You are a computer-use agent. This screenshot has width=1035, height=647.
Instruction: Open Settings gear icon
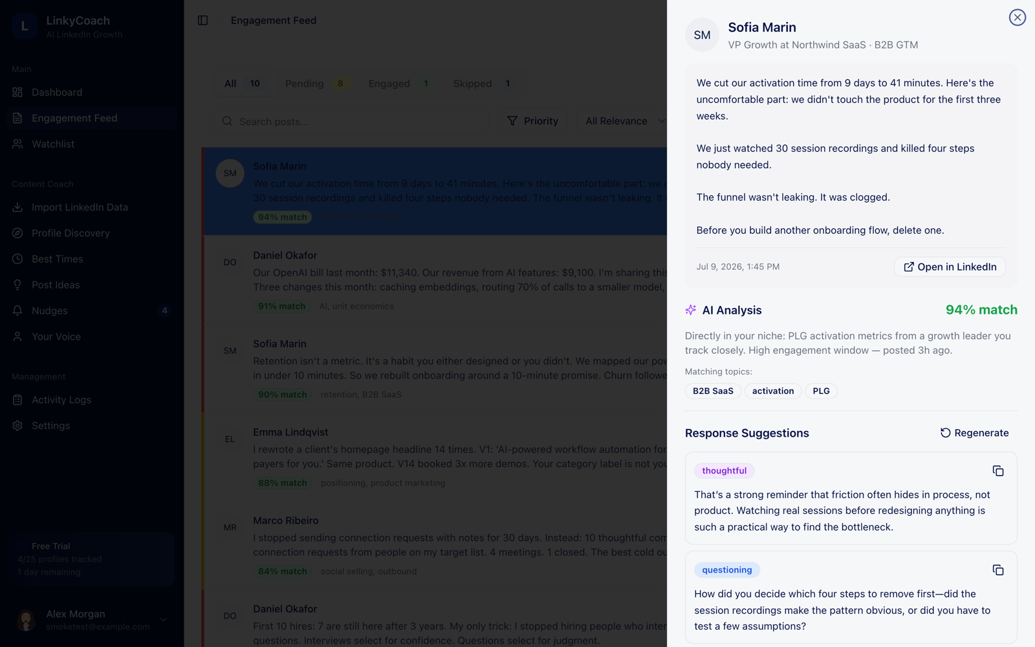click(x=17, y=426)
